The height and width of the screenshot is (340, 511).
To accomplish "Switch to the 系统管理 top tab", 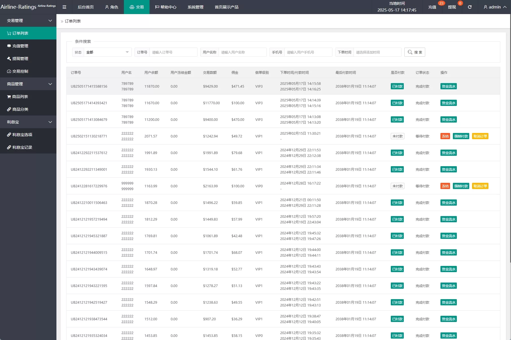I will [x=195, y=7].
